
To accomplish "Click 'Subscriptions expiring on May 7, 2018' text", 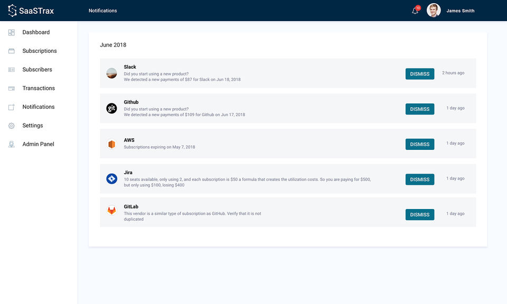I will pyautogui.click(x=159, y=147).
